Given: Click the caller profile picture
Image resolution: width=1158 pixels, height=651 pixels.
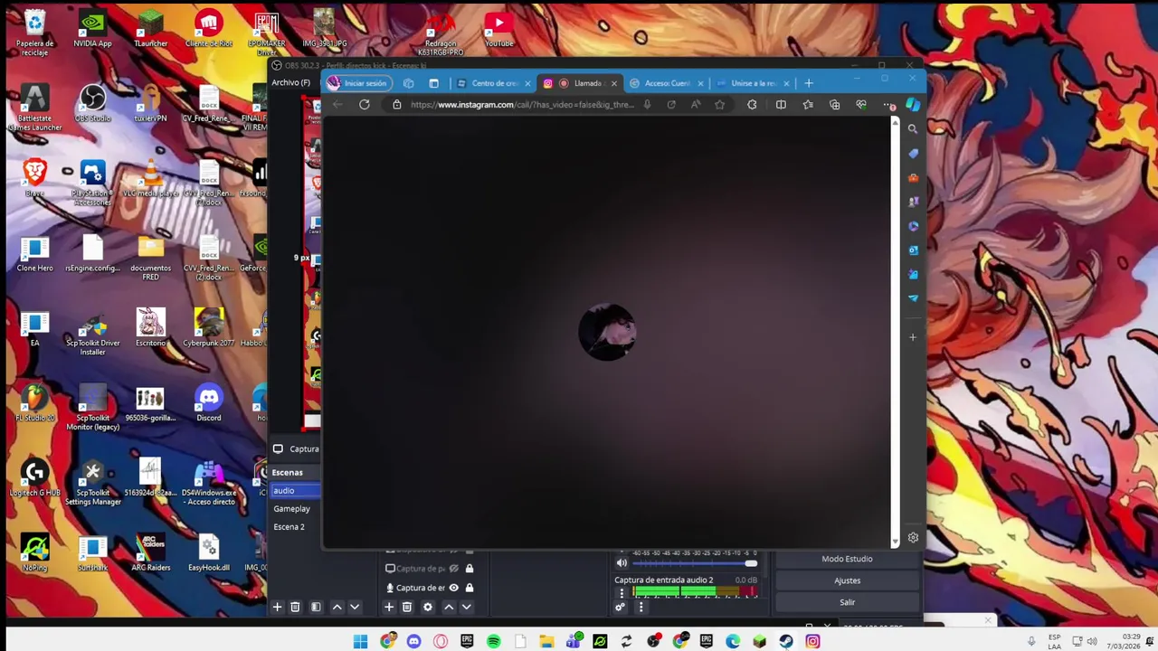Looking at the screenshot, I should [607, 332].
